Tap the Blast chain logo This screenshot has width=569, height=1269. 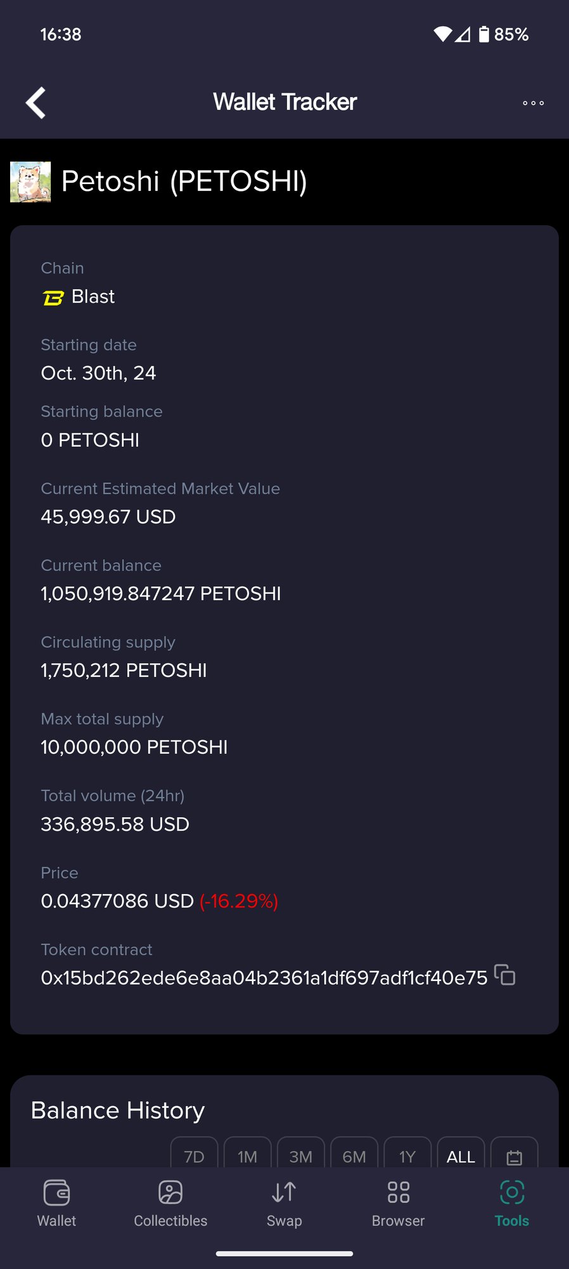click(x=53, y=297)
